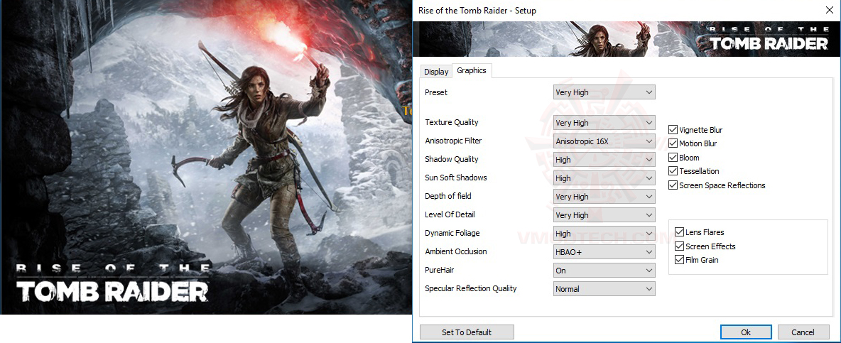Toggle the Screen Effects checkbox

click(x=679, y=246)
